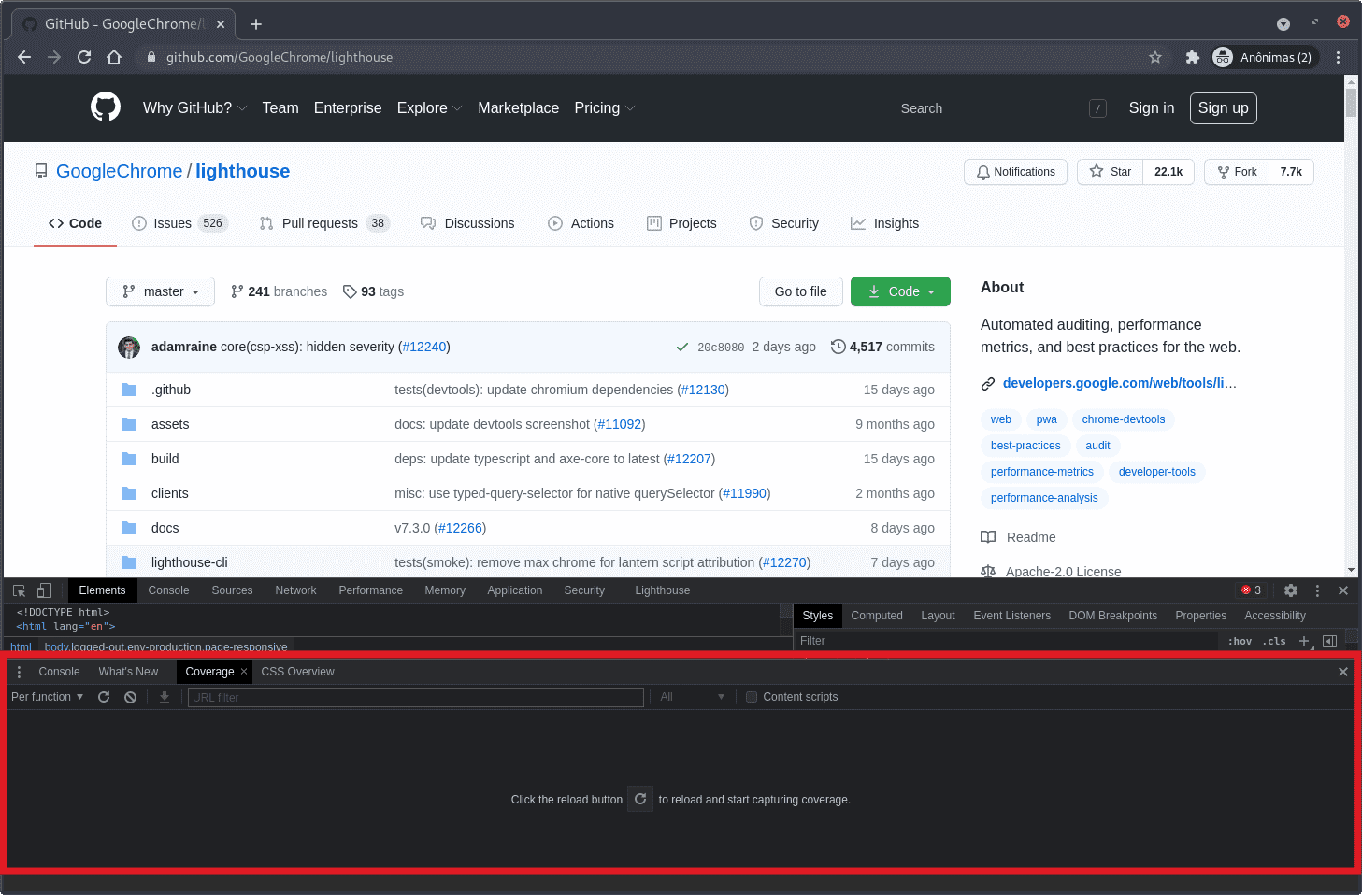Click the GitHub octocat logo
The image size is (1362, 895).
pyautogui.click(x=106, y=107)
